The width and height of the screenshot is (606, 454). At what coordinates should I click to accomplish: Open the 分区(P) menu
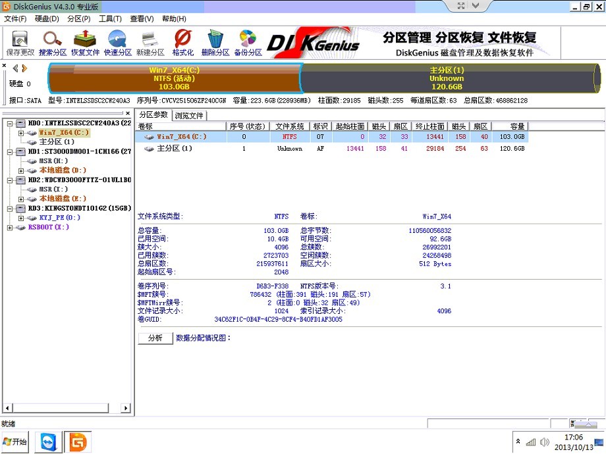coord(78,18)
